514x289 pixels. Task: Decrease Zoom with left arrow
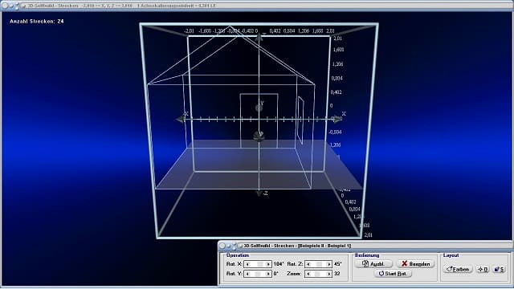308,274
